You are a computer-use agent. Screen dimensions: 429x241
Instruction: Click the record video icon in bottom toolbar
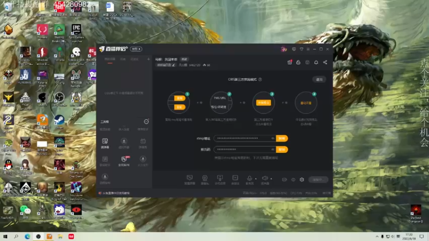[x=285, y=179]
